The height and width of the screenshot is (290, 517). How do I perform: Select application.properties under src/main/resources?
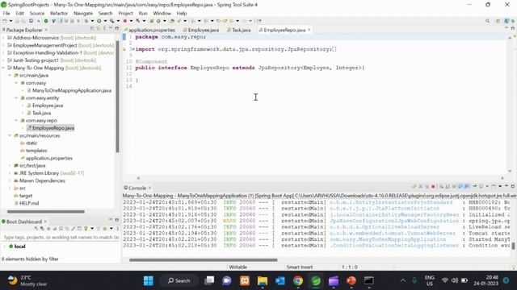click(x=48, y=158)
